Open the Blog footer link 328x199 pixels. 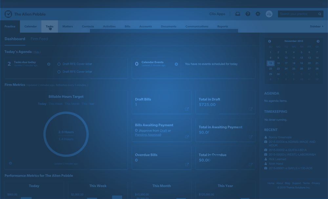[x=287, y=183]
